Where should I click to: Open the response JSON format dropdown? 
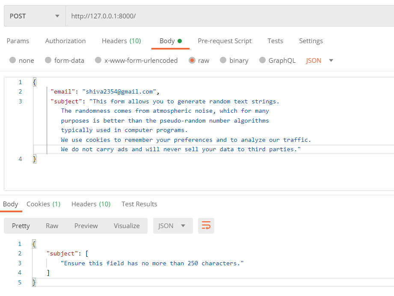click(x=173, y=226)
